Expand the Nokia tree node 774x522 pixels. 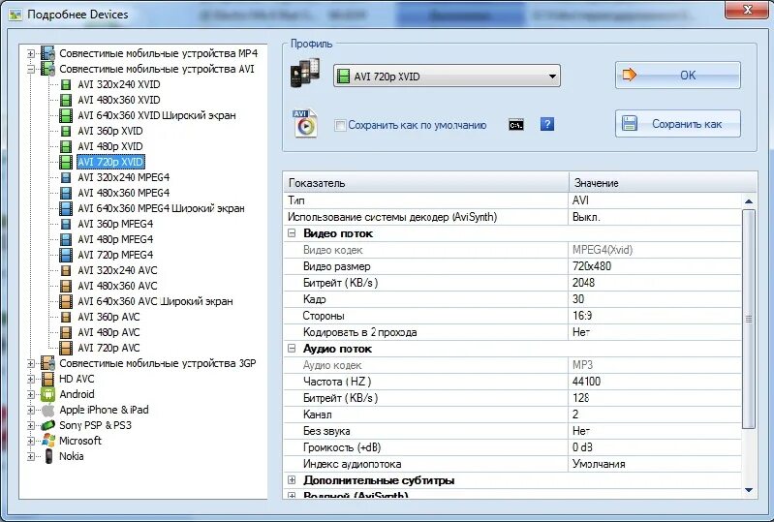coord(31,456)
